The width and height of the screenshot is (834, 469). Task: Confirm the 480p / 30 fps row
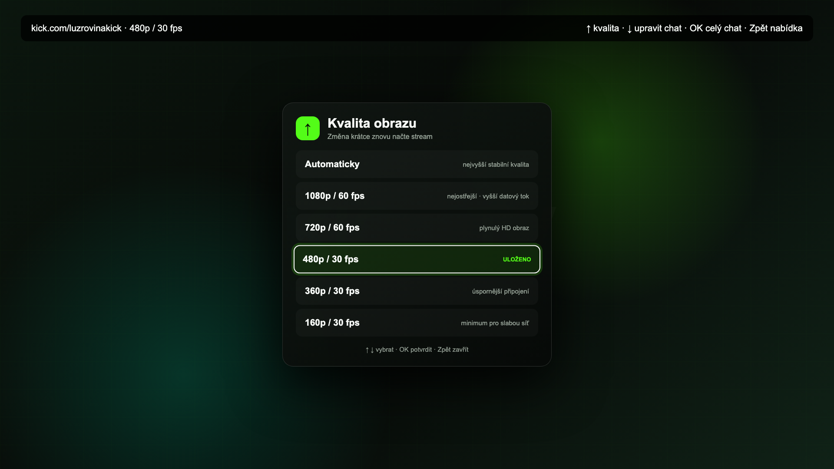(x=417, y=259)
